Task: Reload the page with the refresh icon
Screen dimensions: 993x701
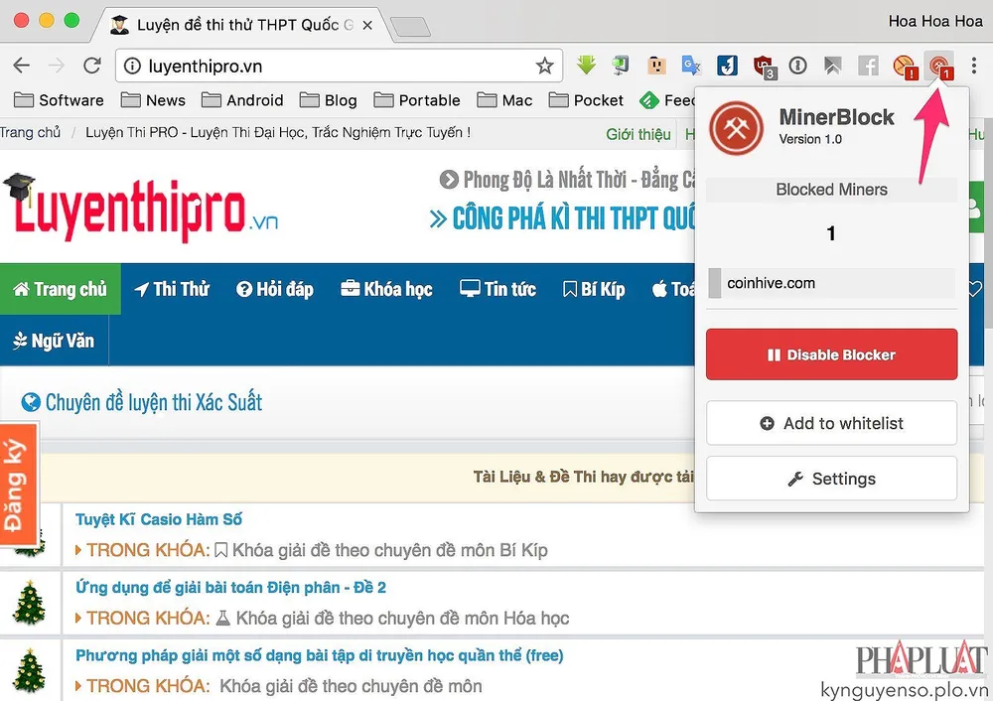Action: (92, 67)
